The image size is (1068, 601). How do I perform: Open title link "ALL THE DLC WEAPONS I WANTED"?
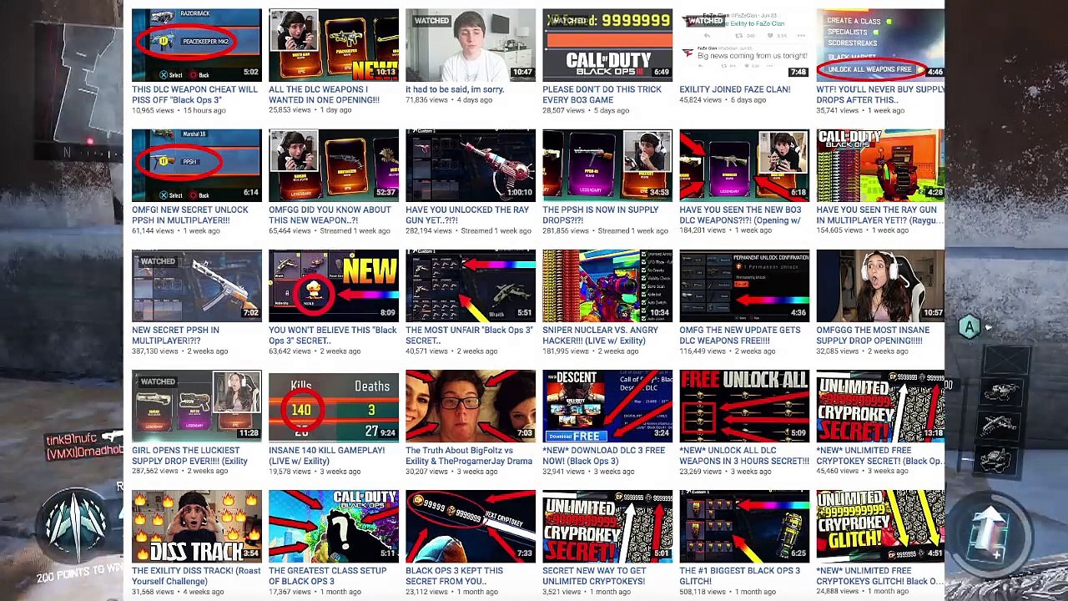[324, 94]
